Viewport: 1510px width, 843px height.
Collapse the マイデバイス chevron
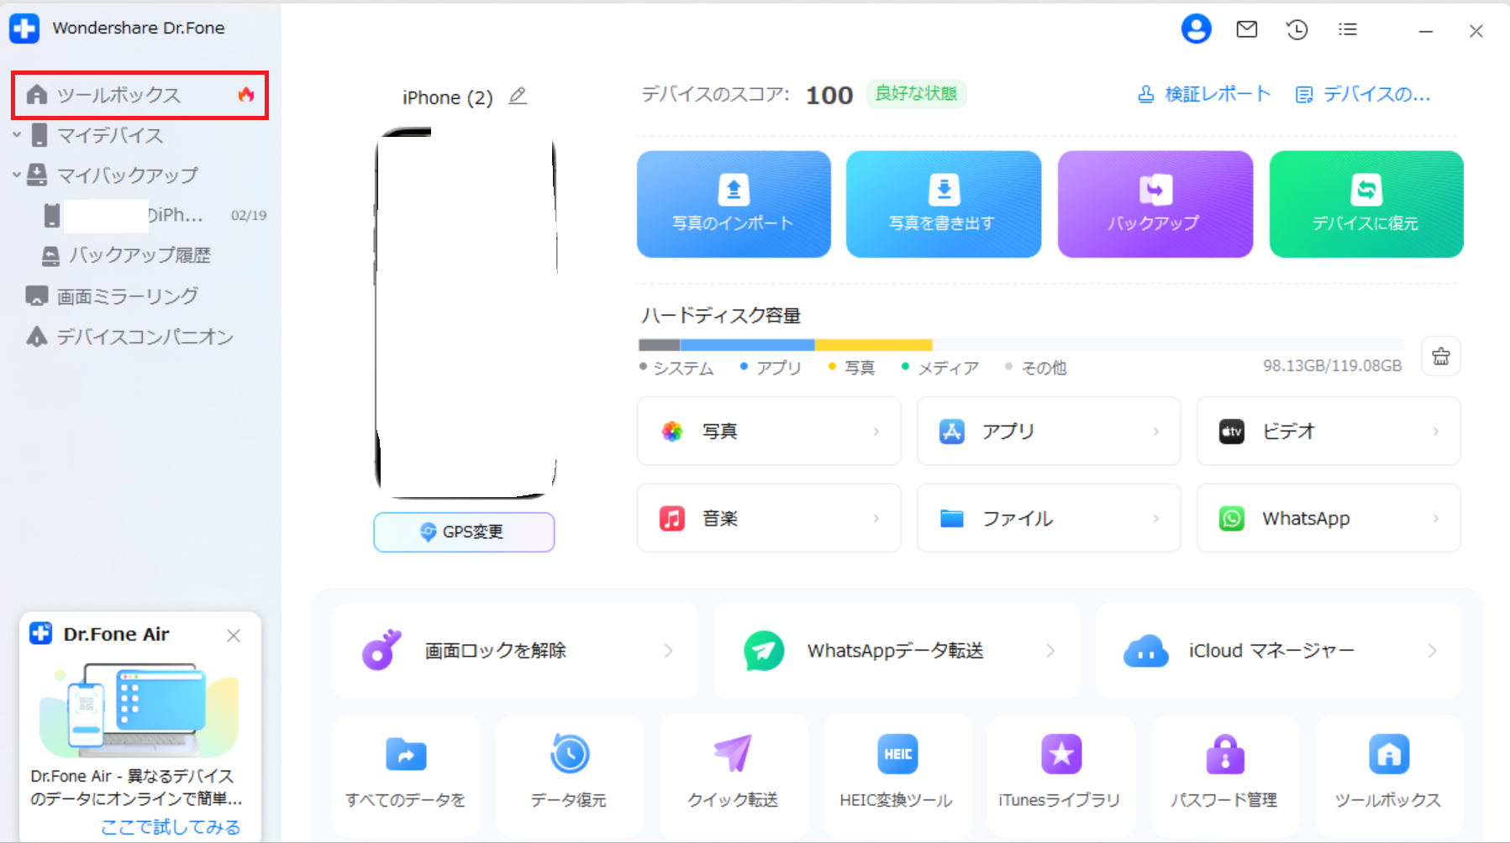(16, 134)
